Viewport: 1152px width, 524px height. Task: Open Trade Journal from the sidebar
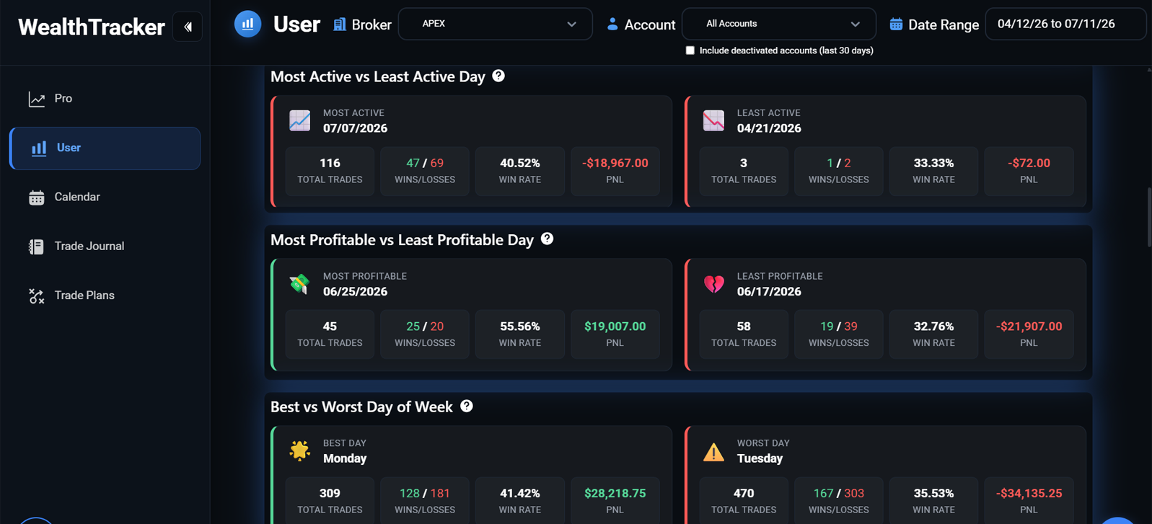pyautogui.click(x=105, y=247)
